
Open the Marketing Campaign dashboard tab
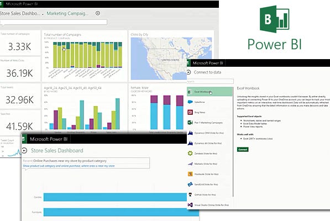point(67,13)
